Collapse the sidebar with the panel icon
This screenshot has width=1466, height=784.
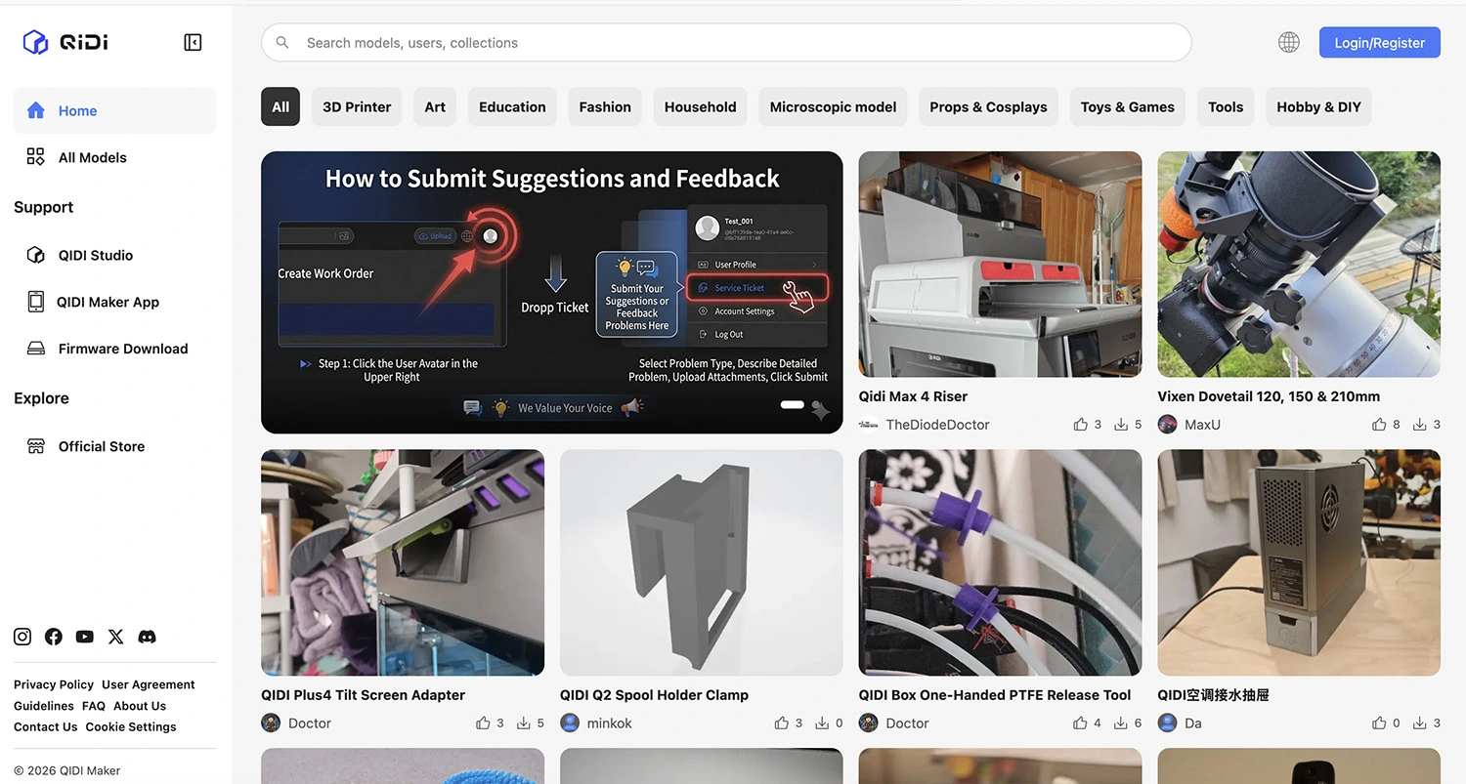coord(193,42)
